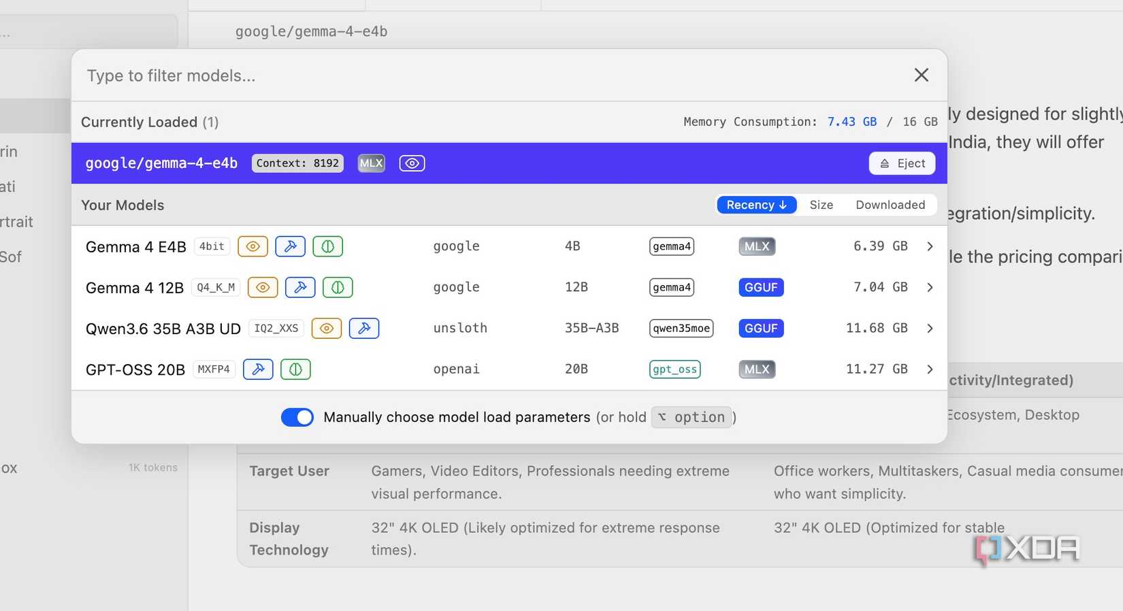Click google/gemma-4-e4b title in background window

(x=311, y=31)
